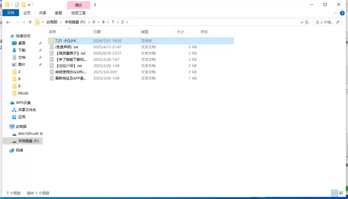Screen dimensions: 348x199
Task: Open 图片 in the navigation pane
Action: (x=22, y=64)
